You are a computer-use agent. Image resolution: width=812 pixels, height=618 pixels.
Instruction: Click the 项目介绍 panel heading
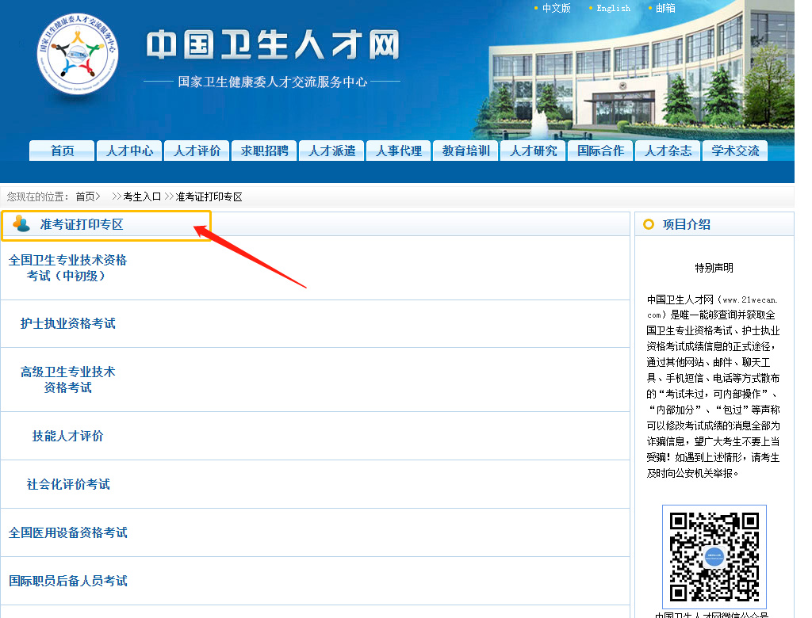[686, 224]
